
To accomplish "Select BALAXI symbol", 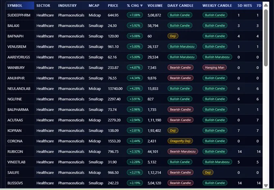I will pos(13,26).
